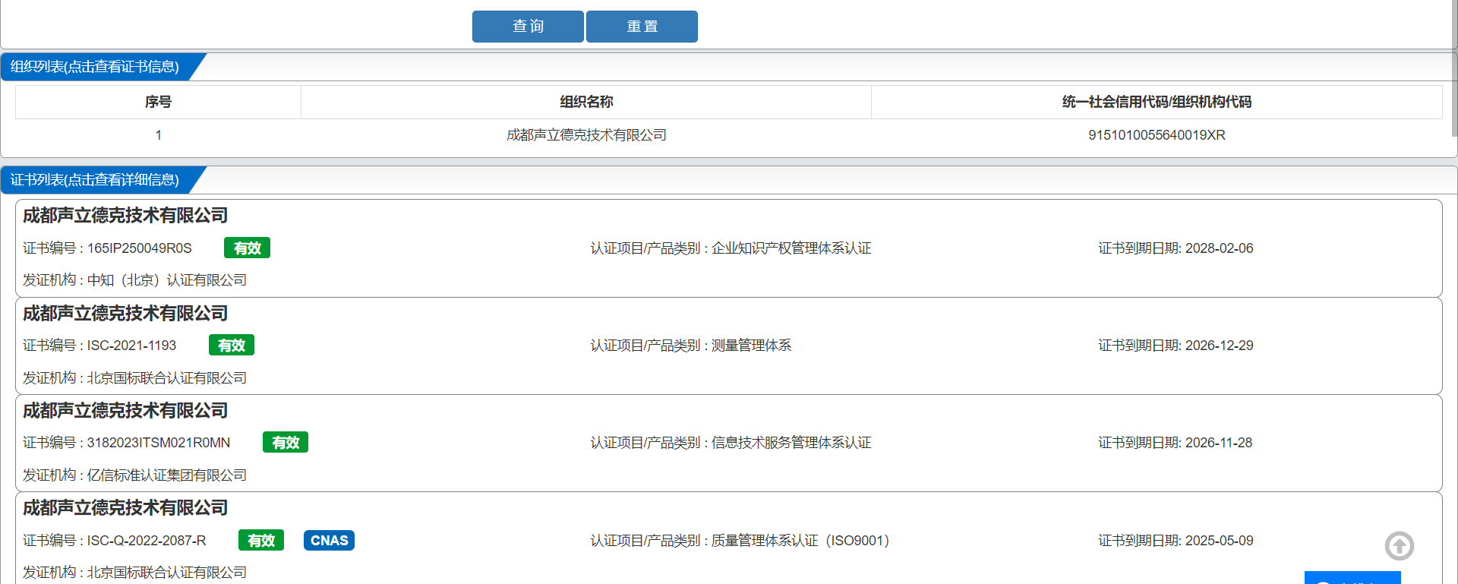1458x584 pixels.
Task: Click 有效 badge of certificate 3182023ITSM021R0MN
Action: 286,443
